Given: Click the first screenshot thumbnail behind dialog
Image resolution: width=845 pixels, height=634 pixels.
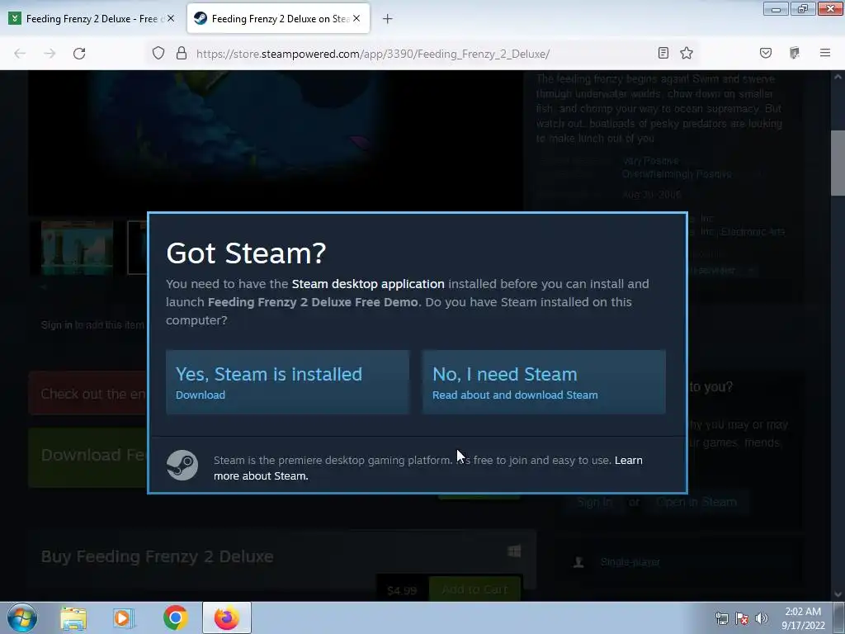Looking at the screenshot, I should coord(77,248).
